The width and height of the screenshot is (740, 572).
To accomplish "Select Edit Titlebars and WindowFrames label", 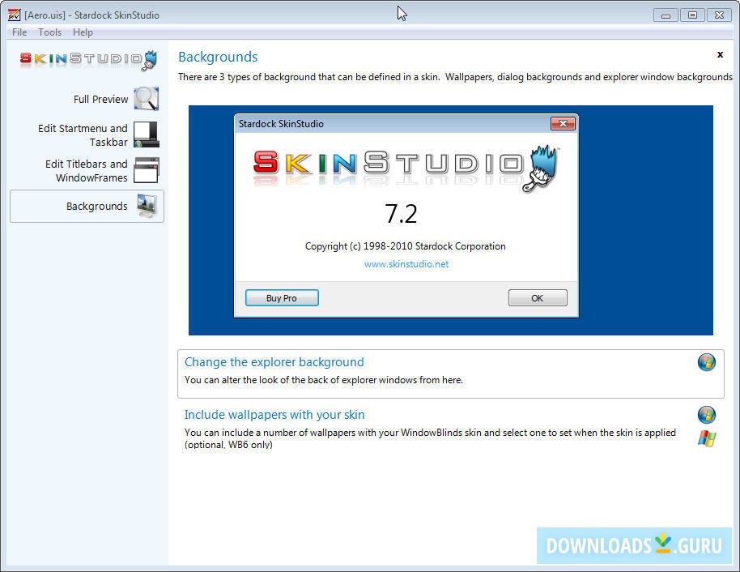I will point(87,170).
